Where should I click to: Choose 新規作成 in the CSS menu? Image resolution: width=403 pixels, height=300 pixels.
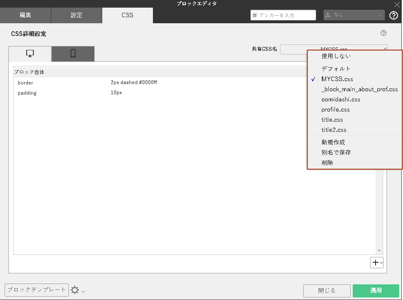355,142
